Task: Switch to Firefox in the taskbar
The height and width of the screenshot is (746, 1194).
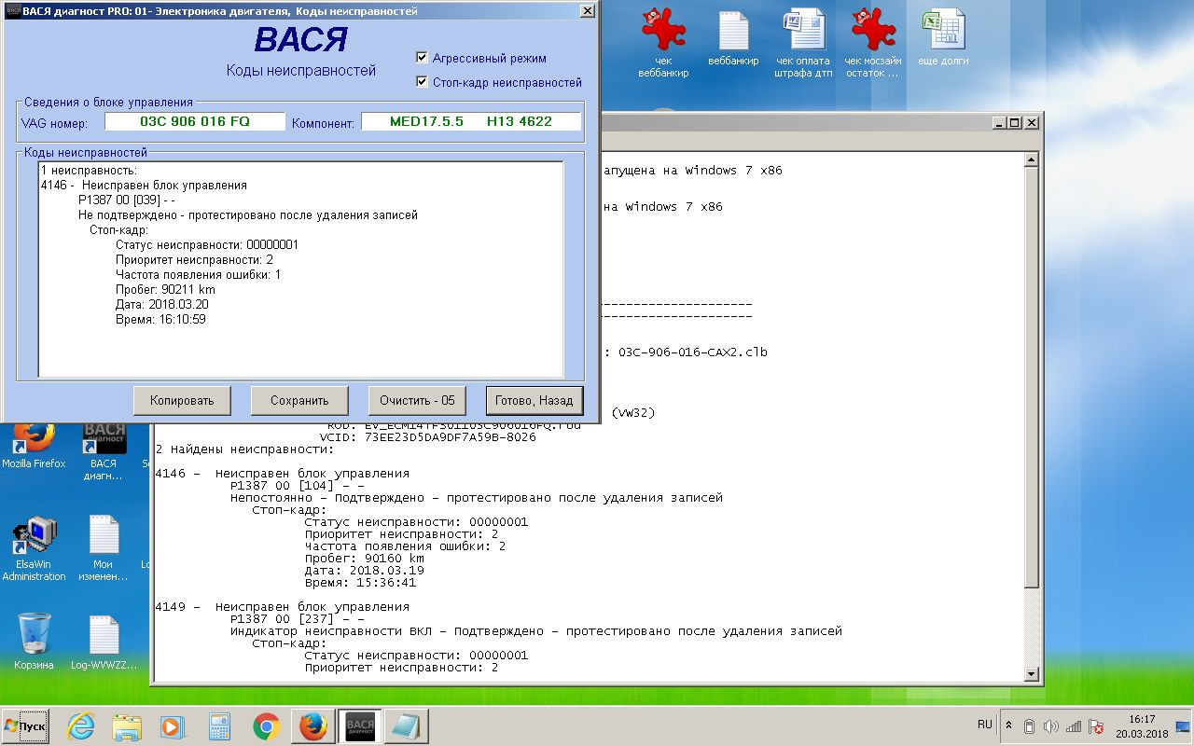Action: pyautogui.click(x=312, y=726)
